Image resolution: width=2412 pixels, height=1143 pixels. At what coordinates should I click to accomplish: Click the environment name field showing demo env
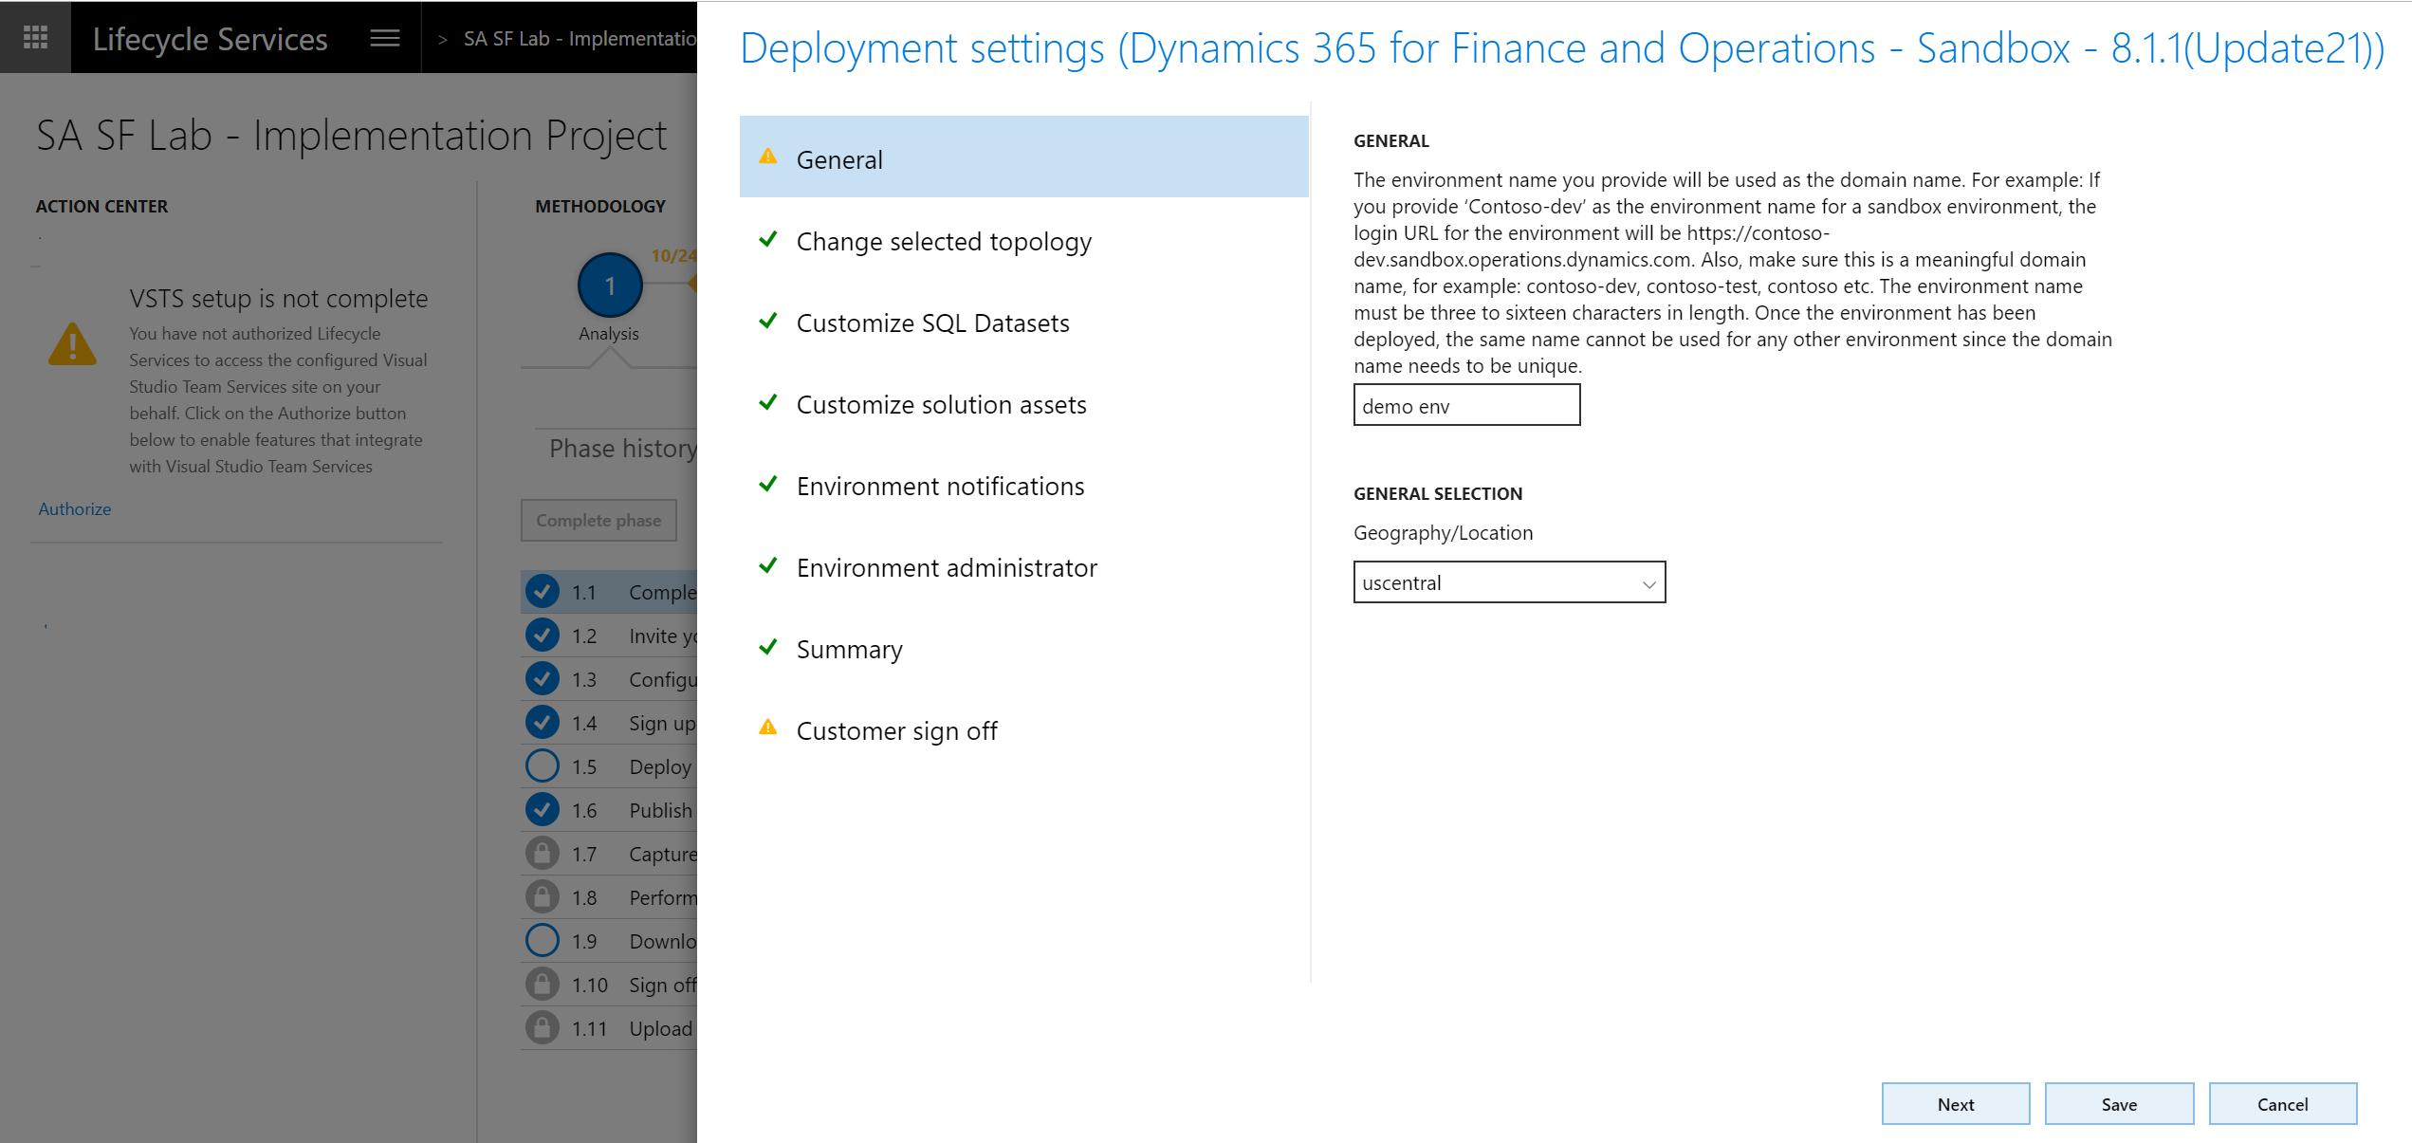pos(1465,405)
